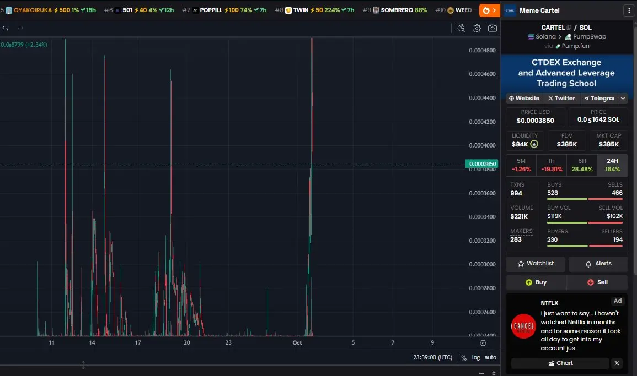Screen dimensions: 637x376
Task: Click the PRICE USD $0.0003850 box
Action: 536,117
